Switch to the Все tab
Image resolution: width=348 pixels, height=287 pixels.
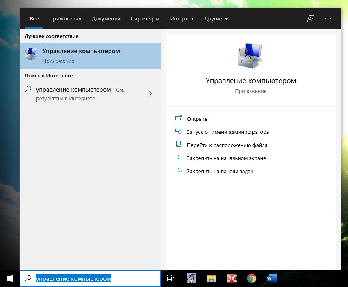click(x=34, y=18)
